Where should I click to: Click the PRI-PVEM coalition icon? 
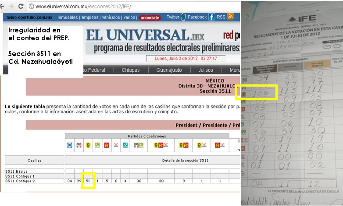139,145
